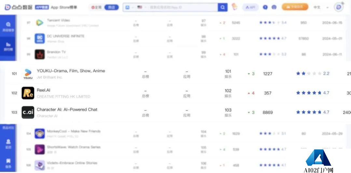351x173 pixels.
Task: Select the ranking chart sidebar icon
Action: click(x=8, y=46)
